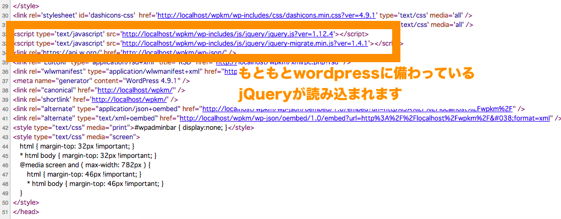Click line number 44 in the gutter

coord(4,146)
